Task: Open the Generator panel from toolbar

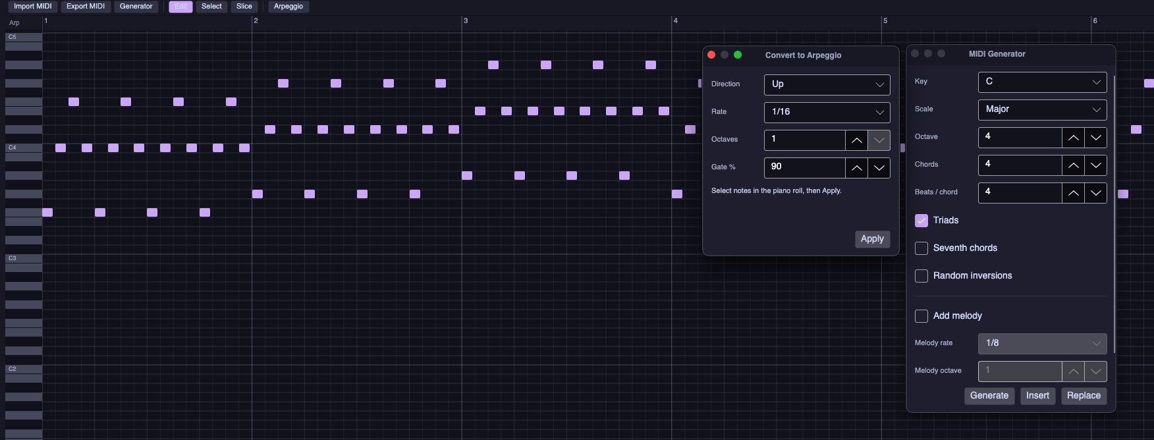Action: [136, 7]
